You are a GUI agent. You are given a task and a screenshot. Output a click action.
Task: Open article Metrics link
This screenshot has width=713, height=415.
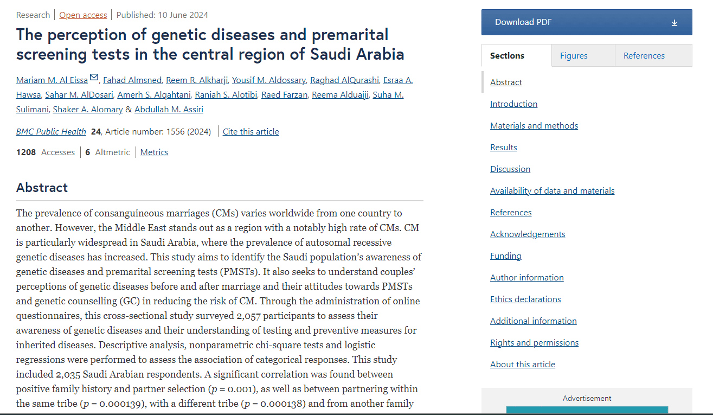pos(154,152)
